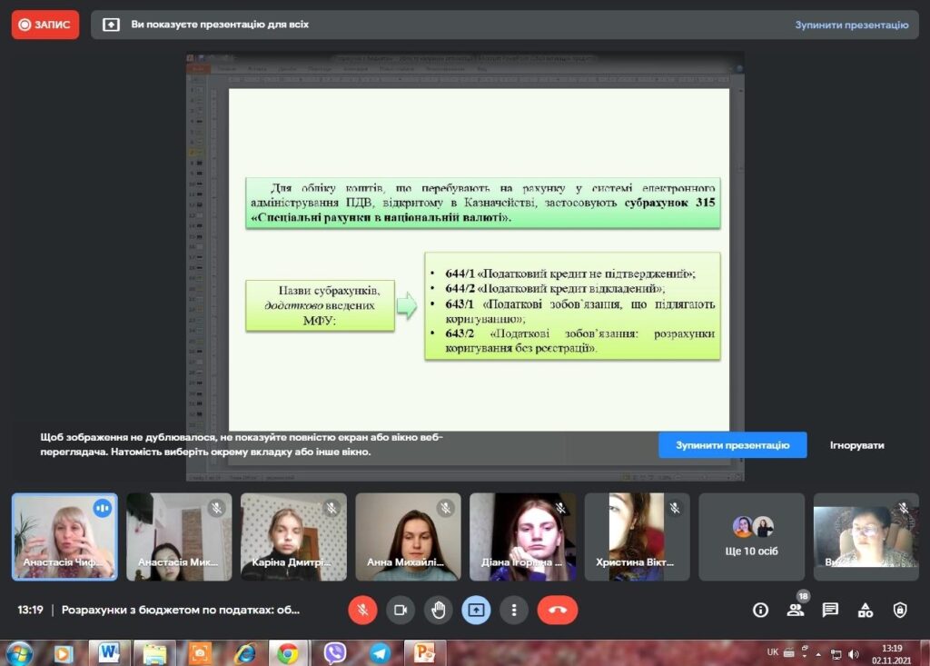
Task: Click the UK language indicator in the tray
Action: (772, 651)
